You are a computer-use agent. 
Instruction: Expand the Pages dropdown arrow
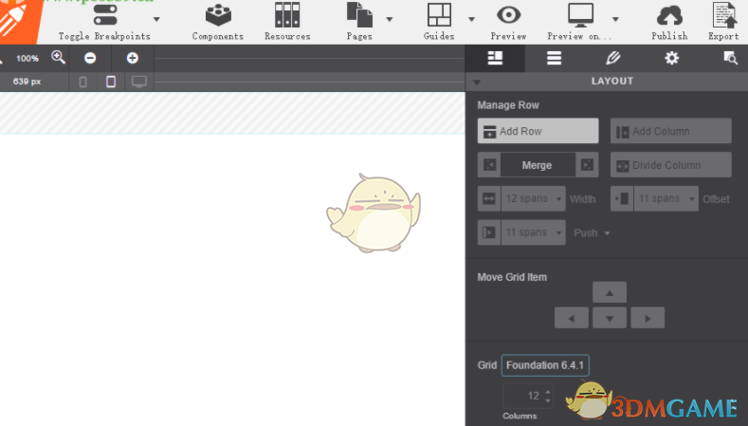pos(390,19)
